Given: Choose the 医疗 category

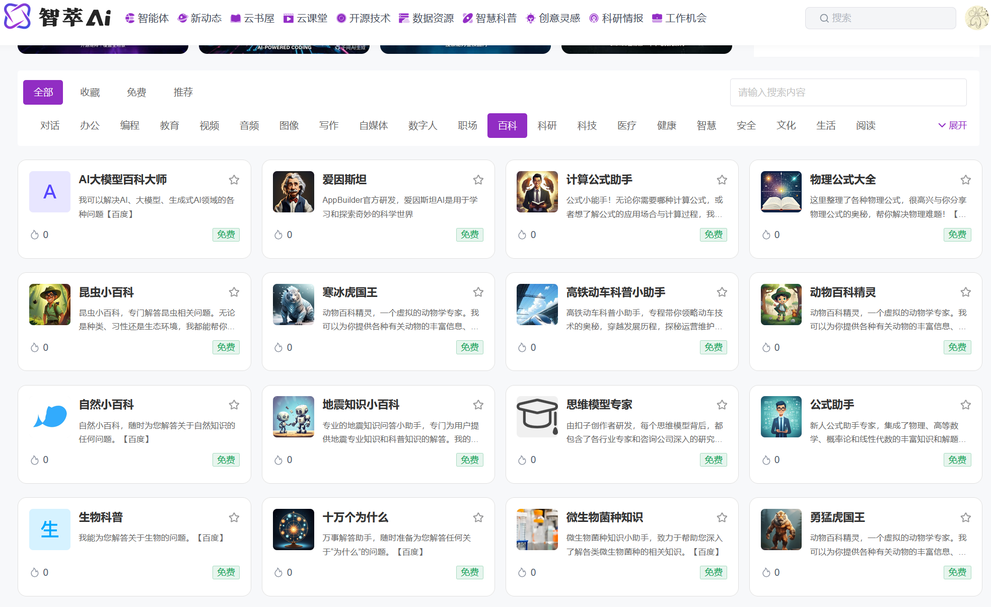Looking at the screenshot, I should click(627, 125).
